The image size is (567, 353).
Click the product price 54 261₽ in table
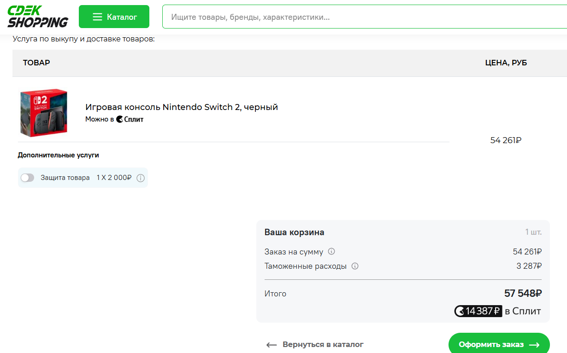[x=506, y=140]
